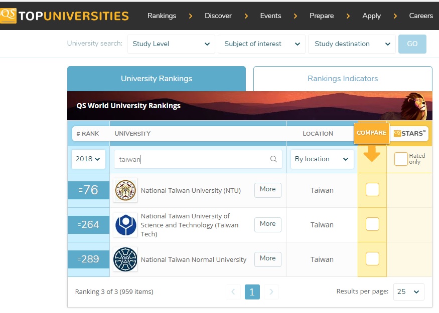Open the Study Level dropdown
Image resolution: width=439 pixels, height=313 pixels.
click(x=171, y=44)
